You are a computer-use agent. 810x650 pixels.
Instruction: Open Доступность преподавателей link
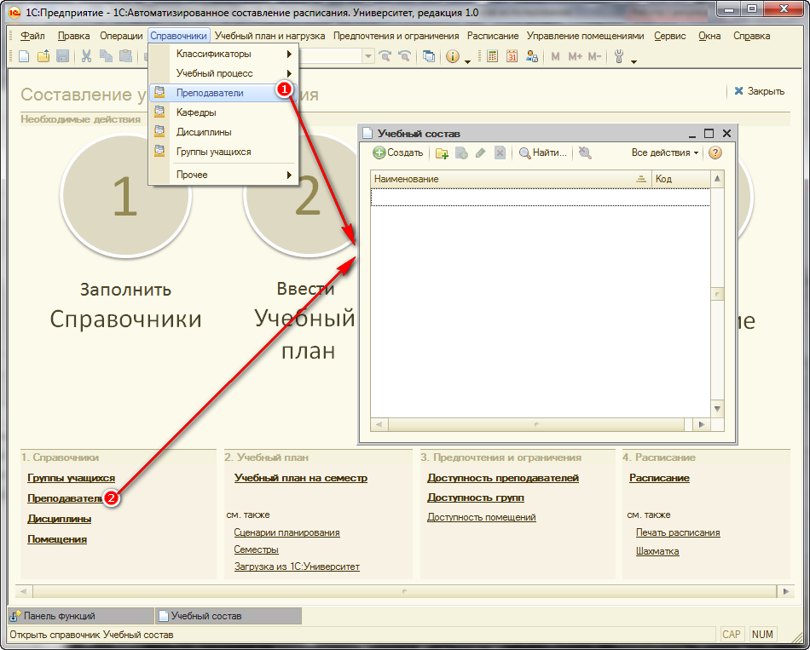503,478
